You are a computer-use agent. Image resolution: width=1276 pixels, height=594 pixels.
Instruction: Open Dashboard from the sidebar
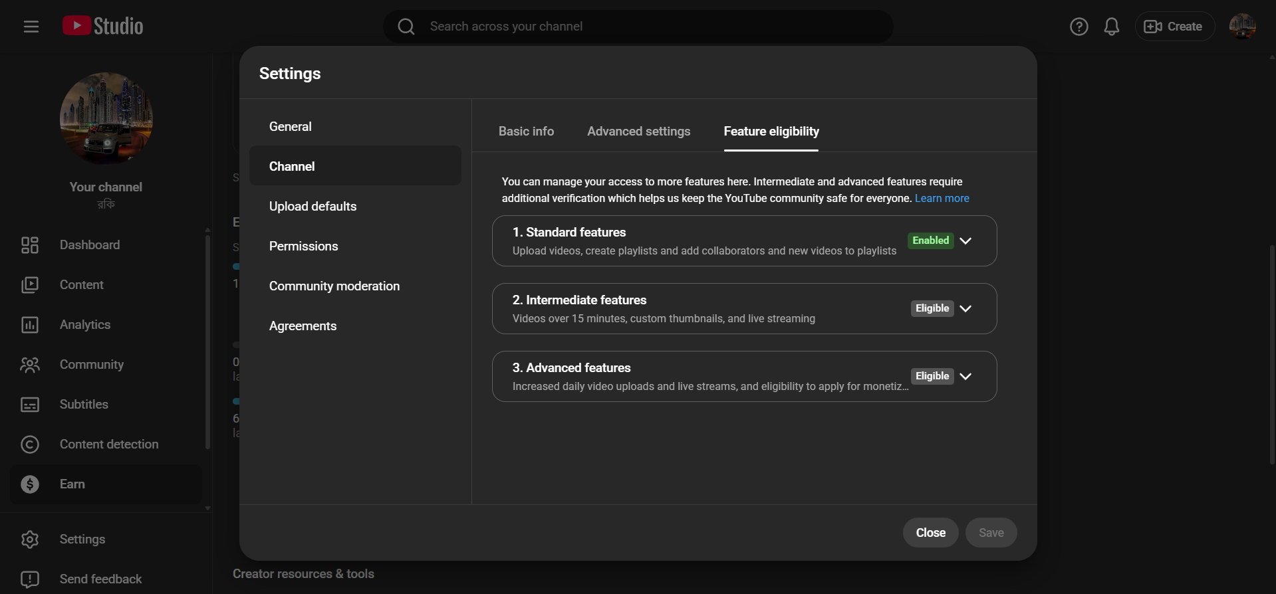pos(89,245)
